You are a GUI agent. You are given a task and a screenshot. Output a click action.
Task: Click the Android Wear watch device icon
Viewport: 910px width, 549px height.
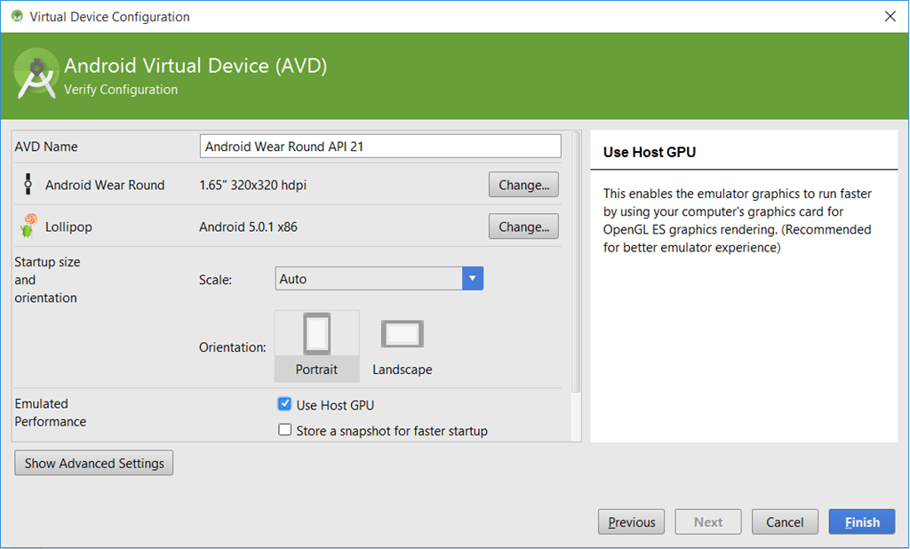28,185
